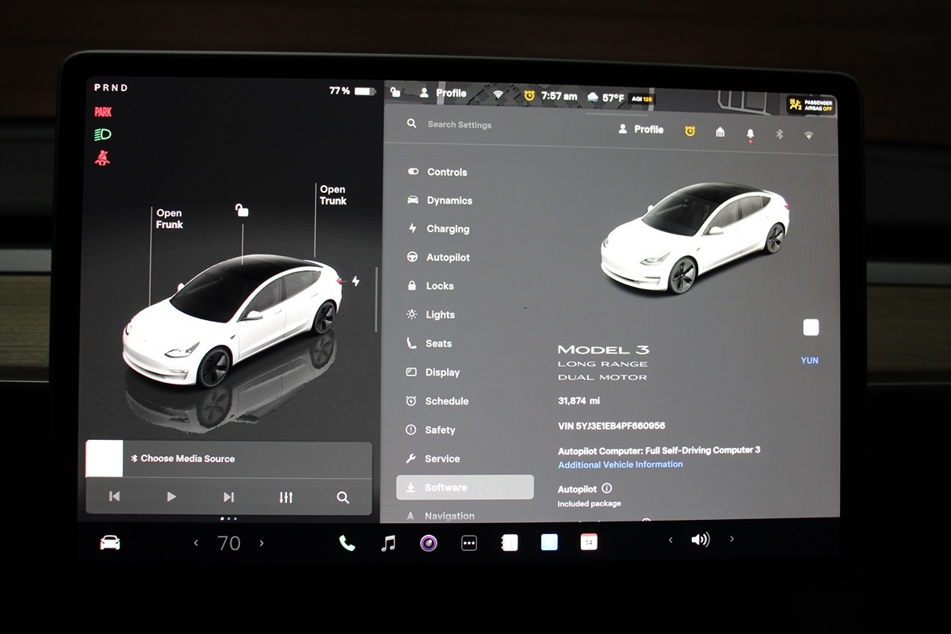Open the three-dots app launcher
This screenshot has width=951, height=634.
coord(469,543)
